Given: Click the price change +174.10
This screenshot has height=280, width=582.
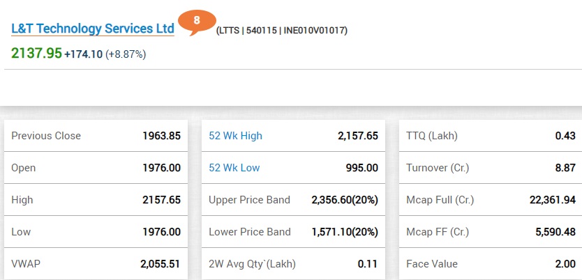Looking at the screenshot, I should (84, 54).
